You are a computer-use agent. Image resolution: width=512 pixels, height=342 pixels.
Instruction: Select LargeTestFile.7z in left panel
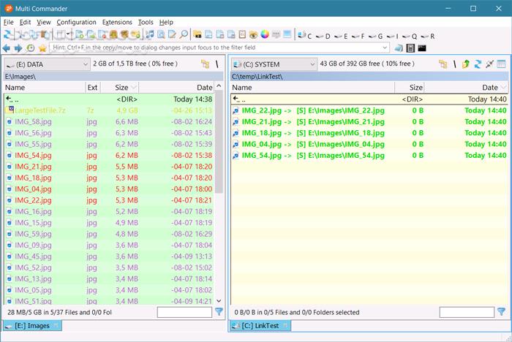click(109, 110)
